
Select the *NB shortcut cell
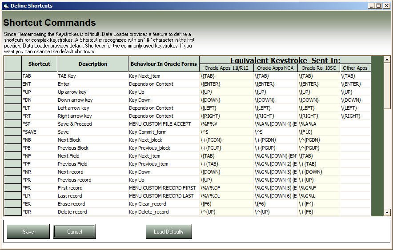pos(40,140)
